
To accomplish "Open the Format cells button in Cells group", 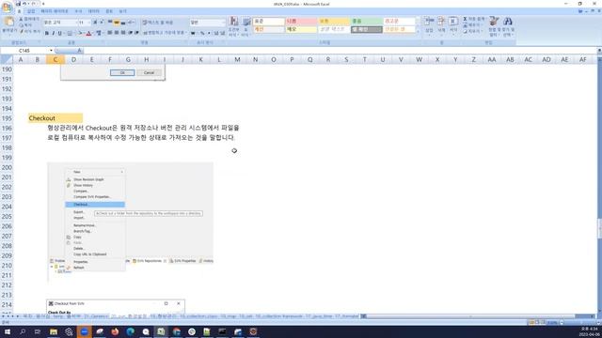I will tap(453, 25).
